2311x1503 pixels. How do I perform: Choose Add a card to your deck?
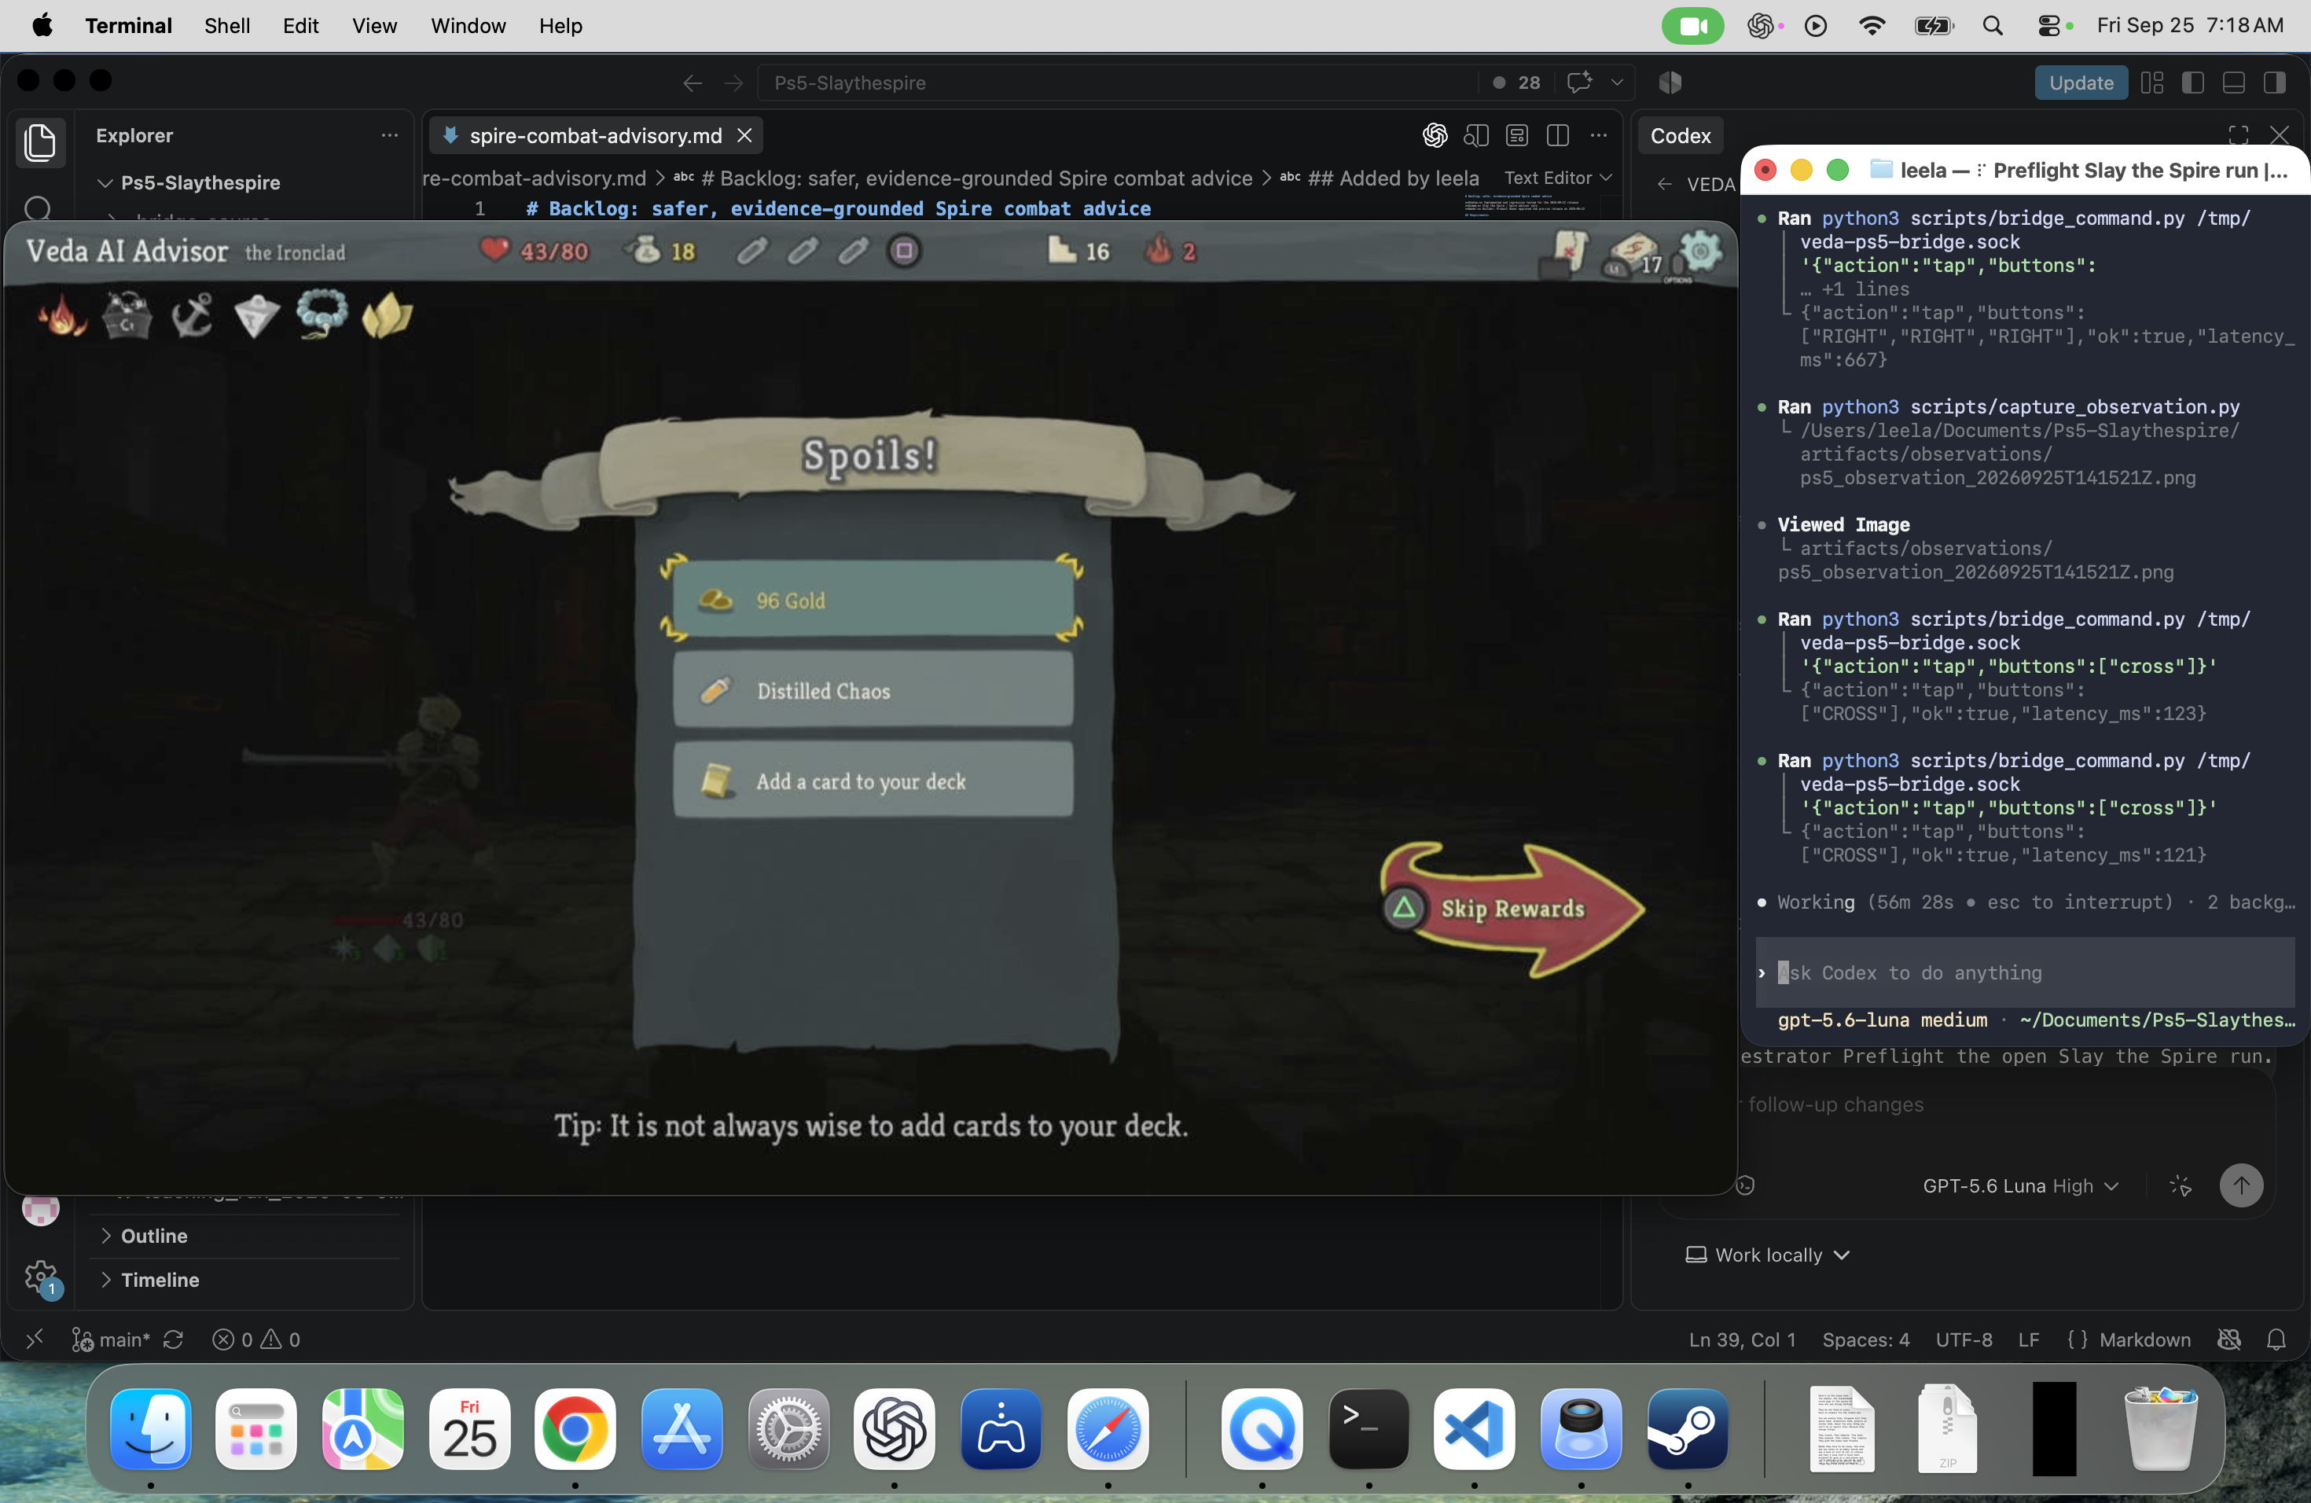(x=873, y=781)
